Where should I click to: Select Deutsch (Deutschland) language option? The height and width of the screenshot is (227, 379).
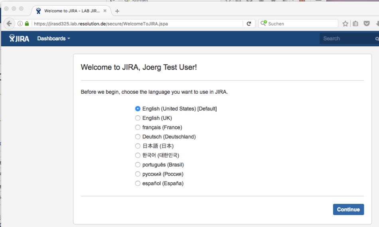click(x=138, y=137)
